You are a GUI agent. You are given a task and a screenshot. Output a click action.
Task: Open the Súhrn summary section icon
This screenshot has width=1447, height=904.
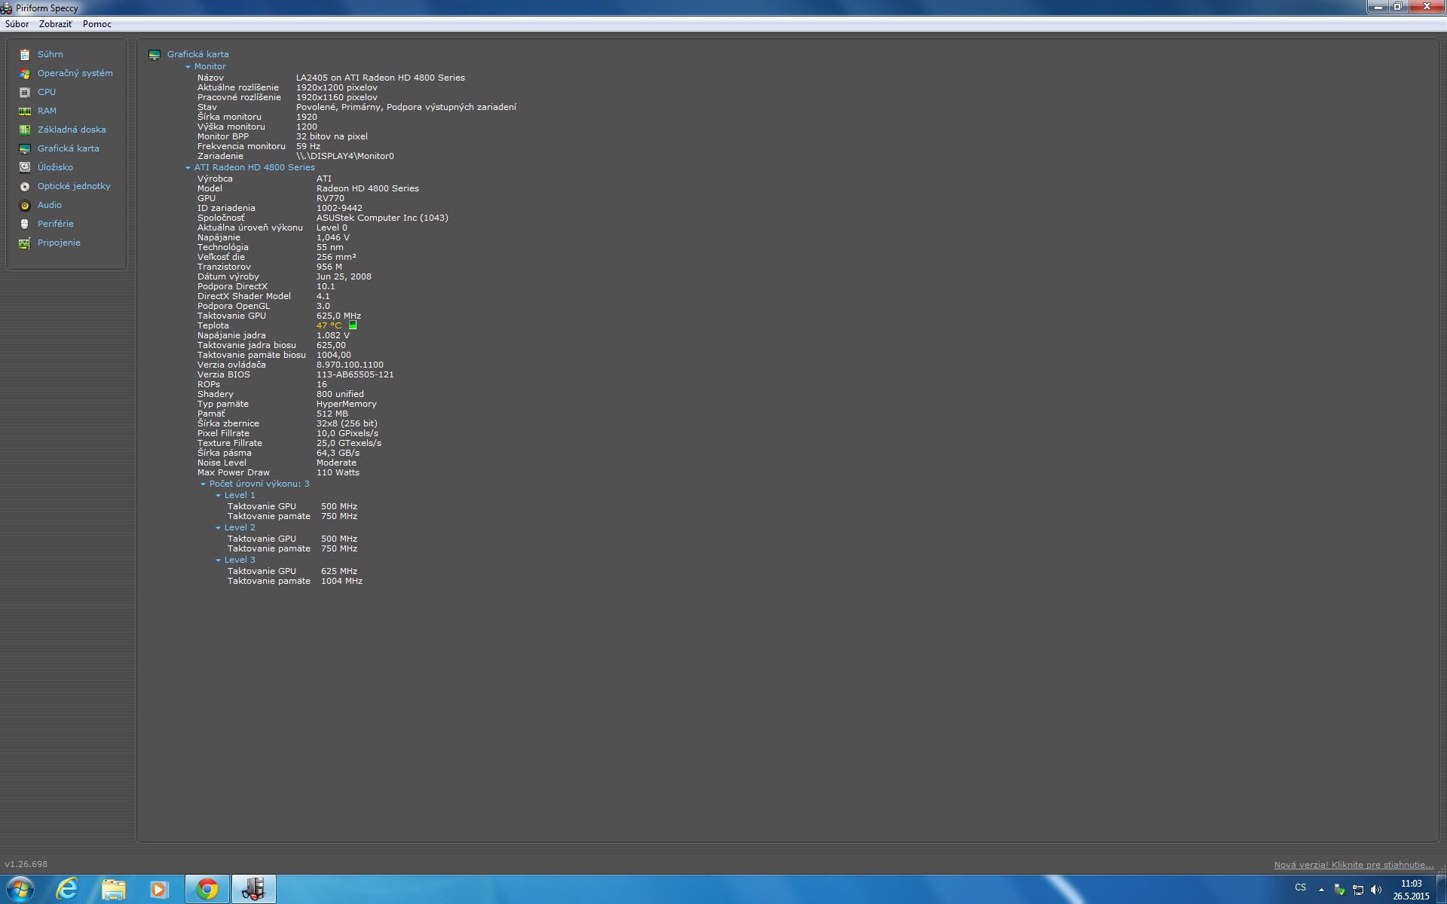[x=25, y=54]
